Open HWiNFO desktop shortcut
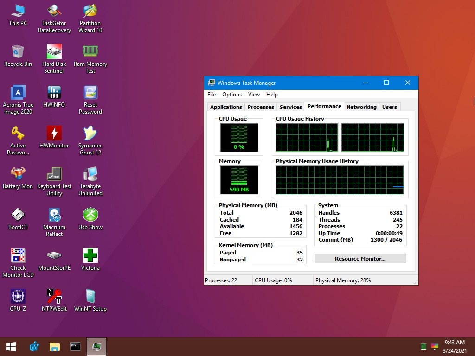The width and height of the screenshot is (475, 356). coord(54,97)
